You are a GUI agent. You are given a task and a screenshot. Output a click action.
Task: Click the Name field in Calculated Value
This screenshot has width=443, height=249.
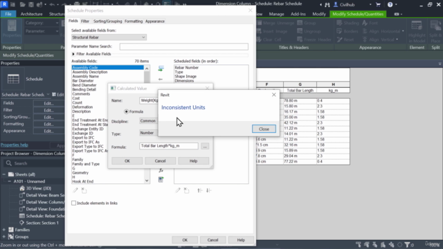[x=149, y=100]
